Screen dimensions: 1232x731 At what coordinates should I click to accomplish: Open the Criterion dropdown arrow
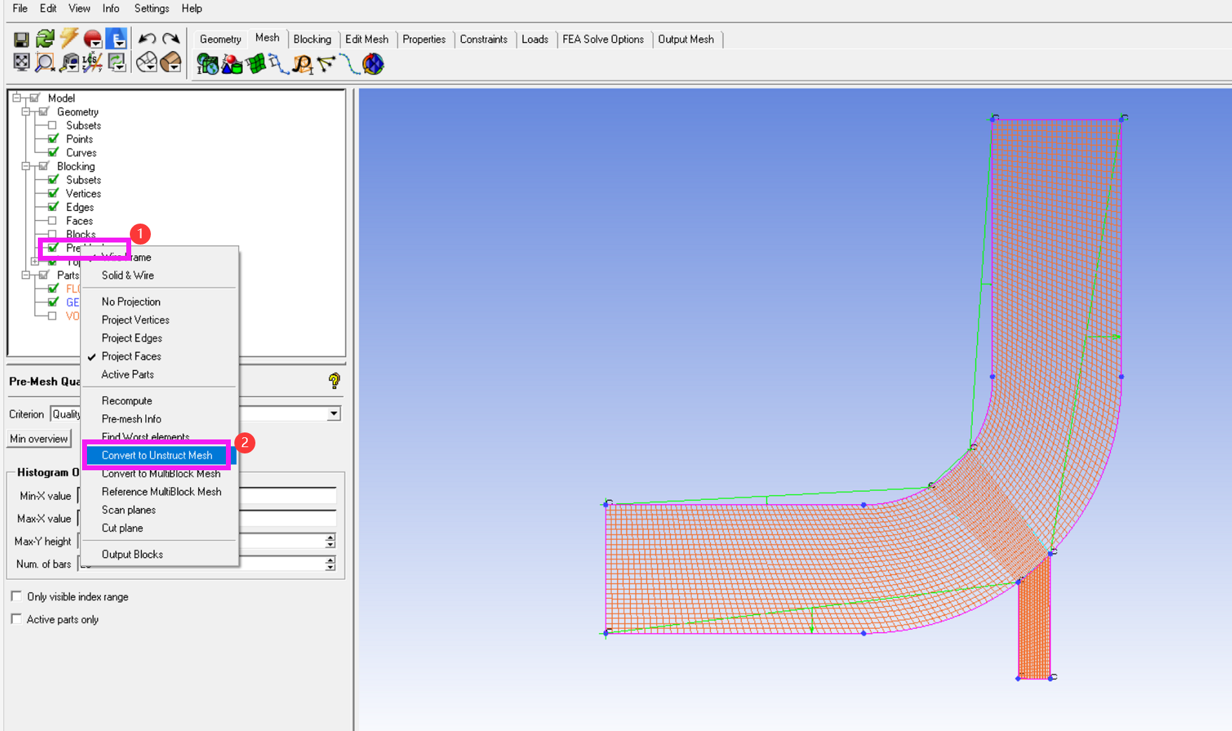point(333,414)
